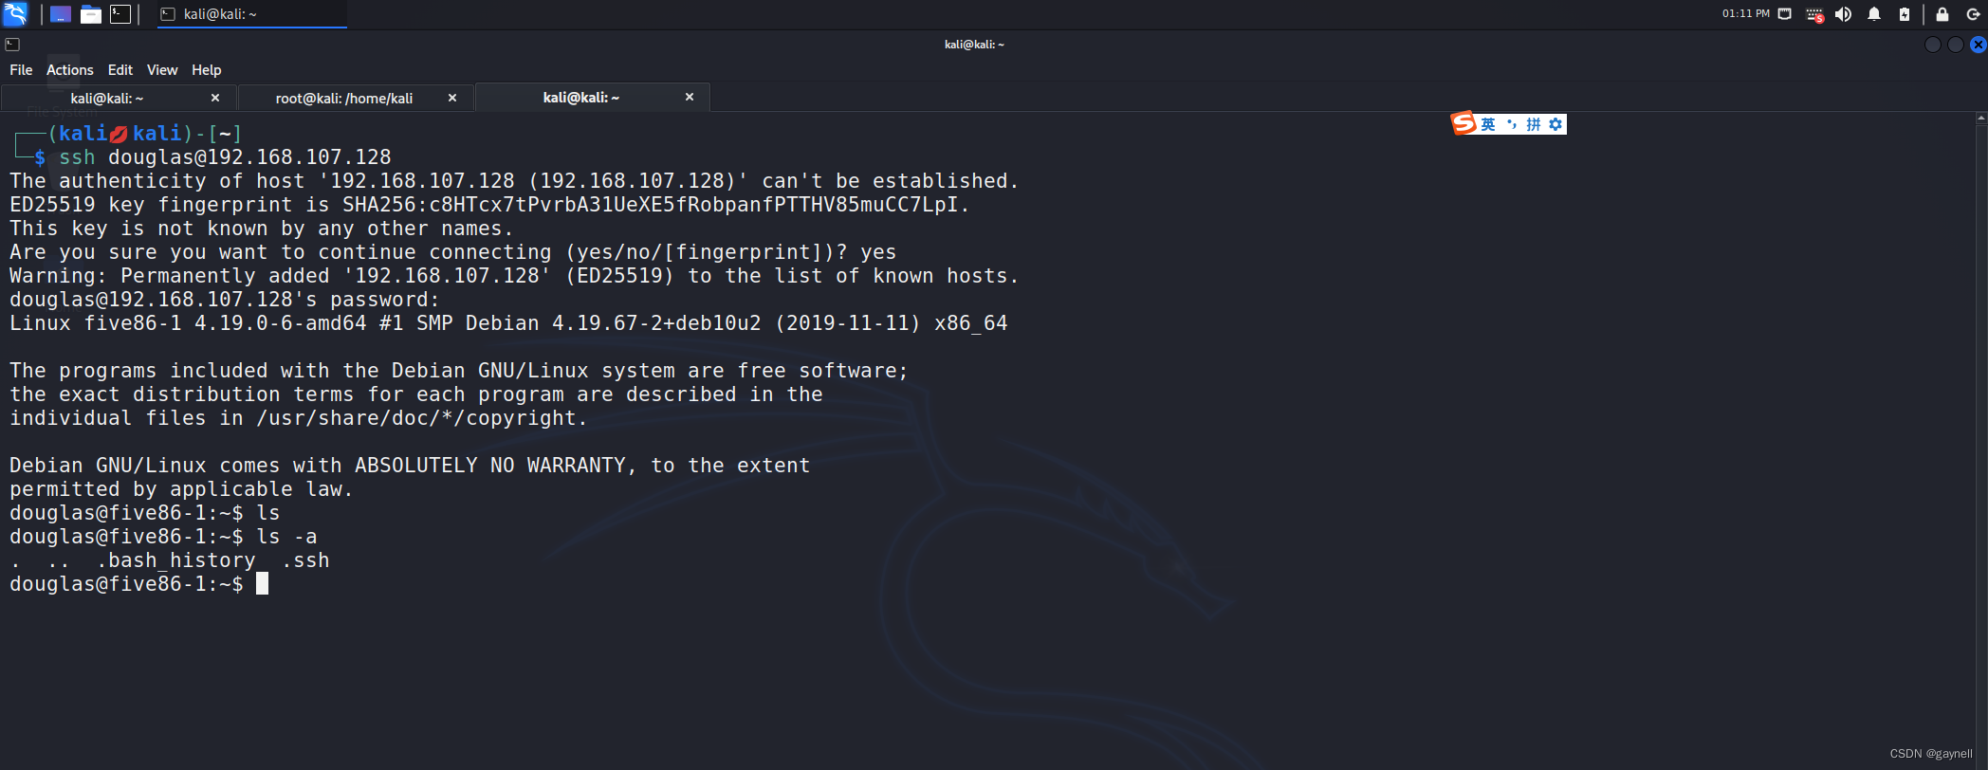Image resolution: width=1988 pixels, height=770 pixels.
Task: Close the root@kali: /home/kali tab
Action: click(x=452, y=98)
